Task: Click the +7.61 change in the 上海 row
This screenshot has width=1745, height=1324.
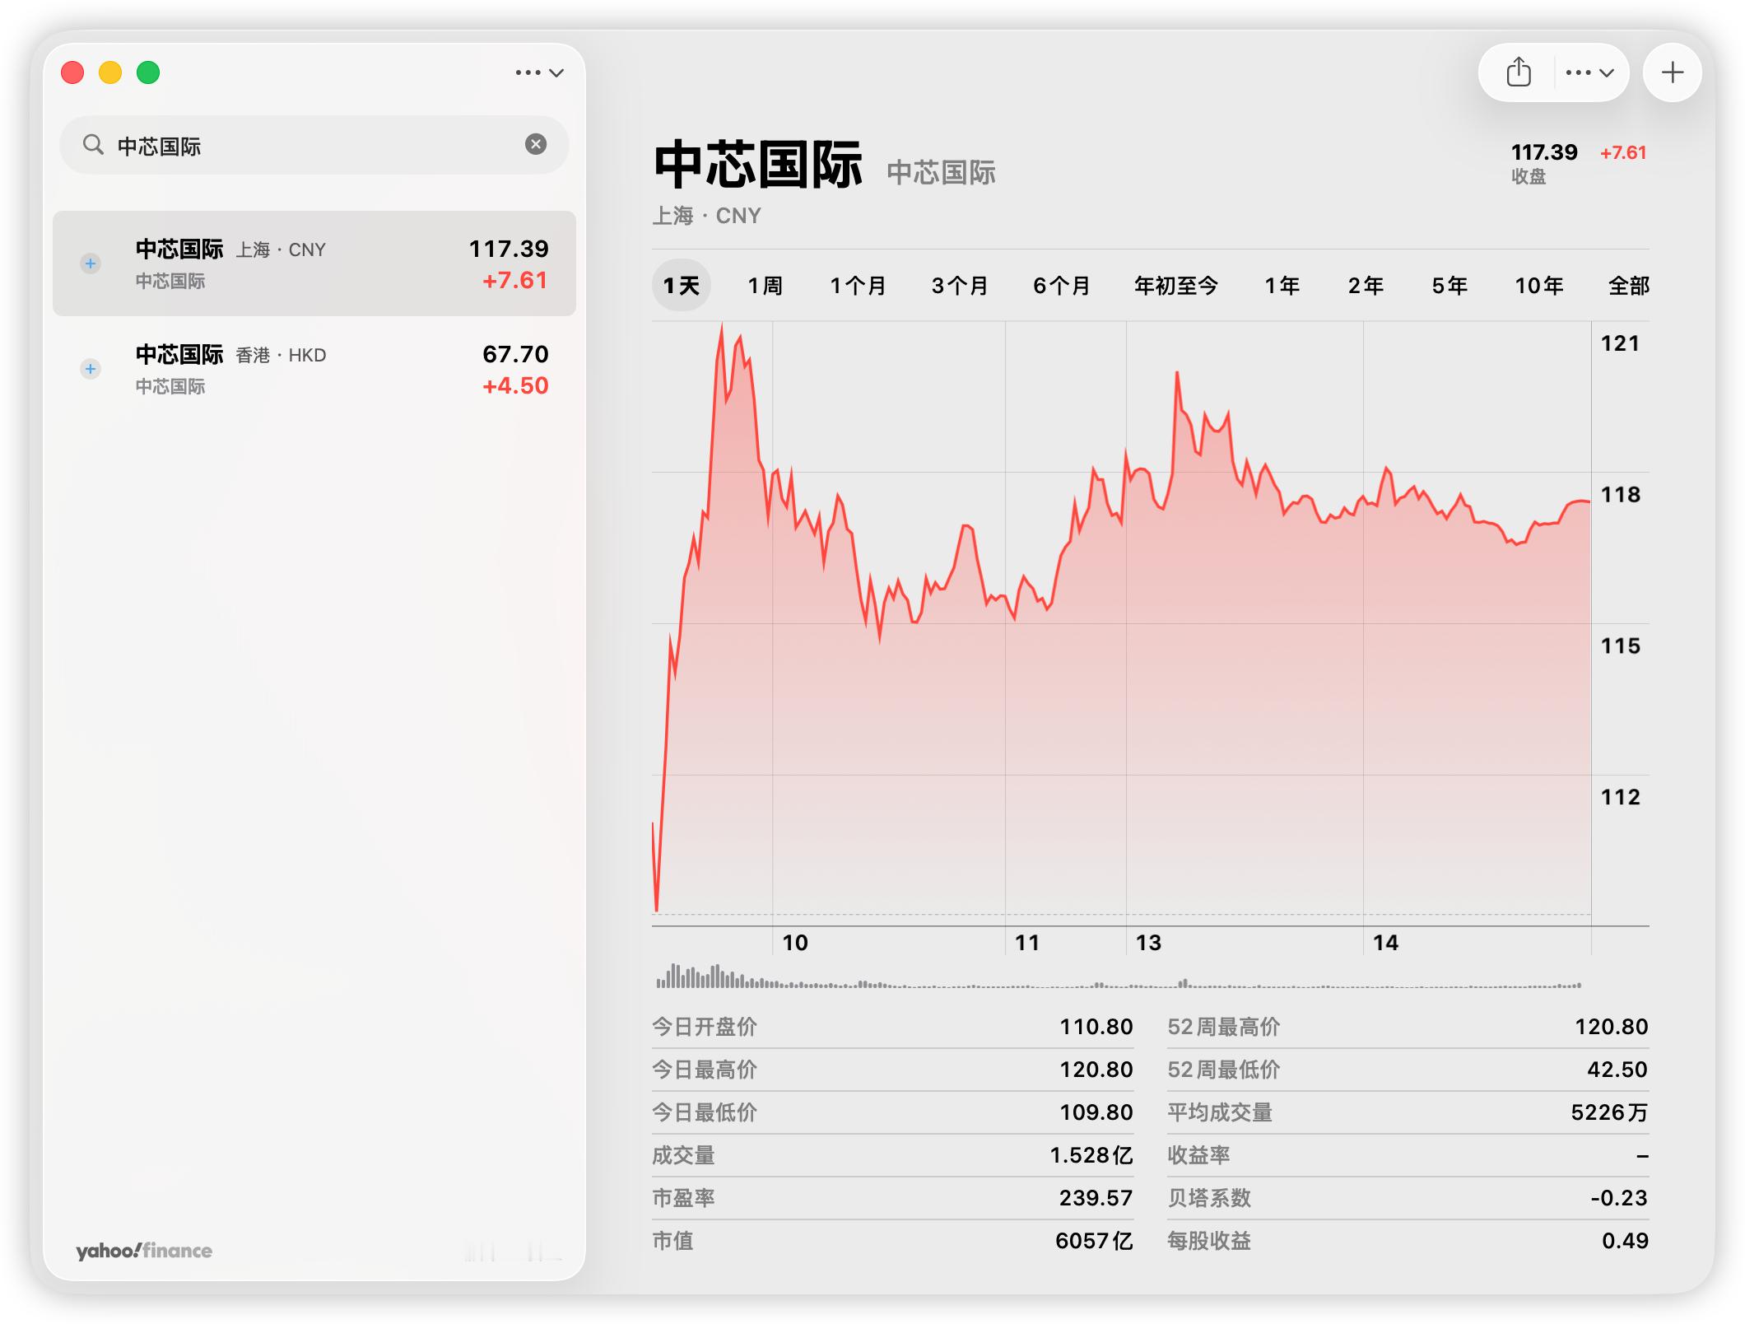Action: (x=515, y=281)
